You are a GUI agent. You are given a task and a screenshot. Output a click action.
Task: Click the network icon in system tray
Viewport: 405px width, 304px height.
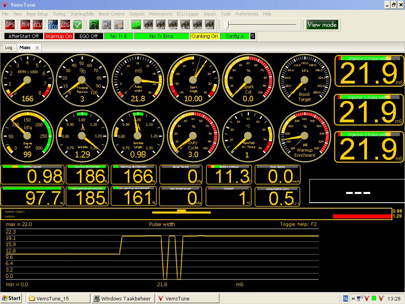click(360, 298)
